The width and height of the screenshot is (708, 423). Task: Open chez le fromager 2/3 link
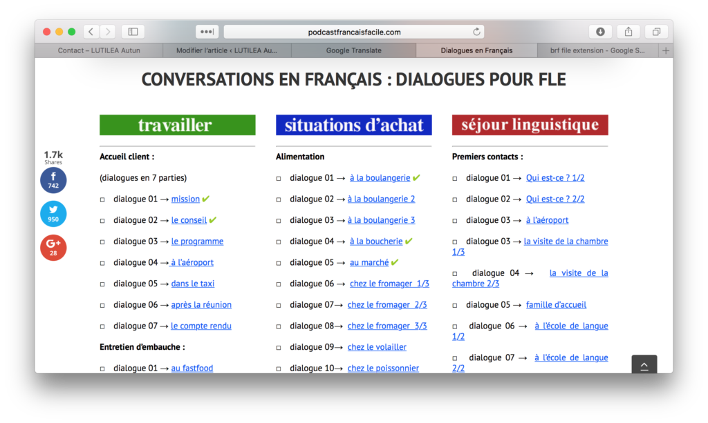[x=387, y=304]
